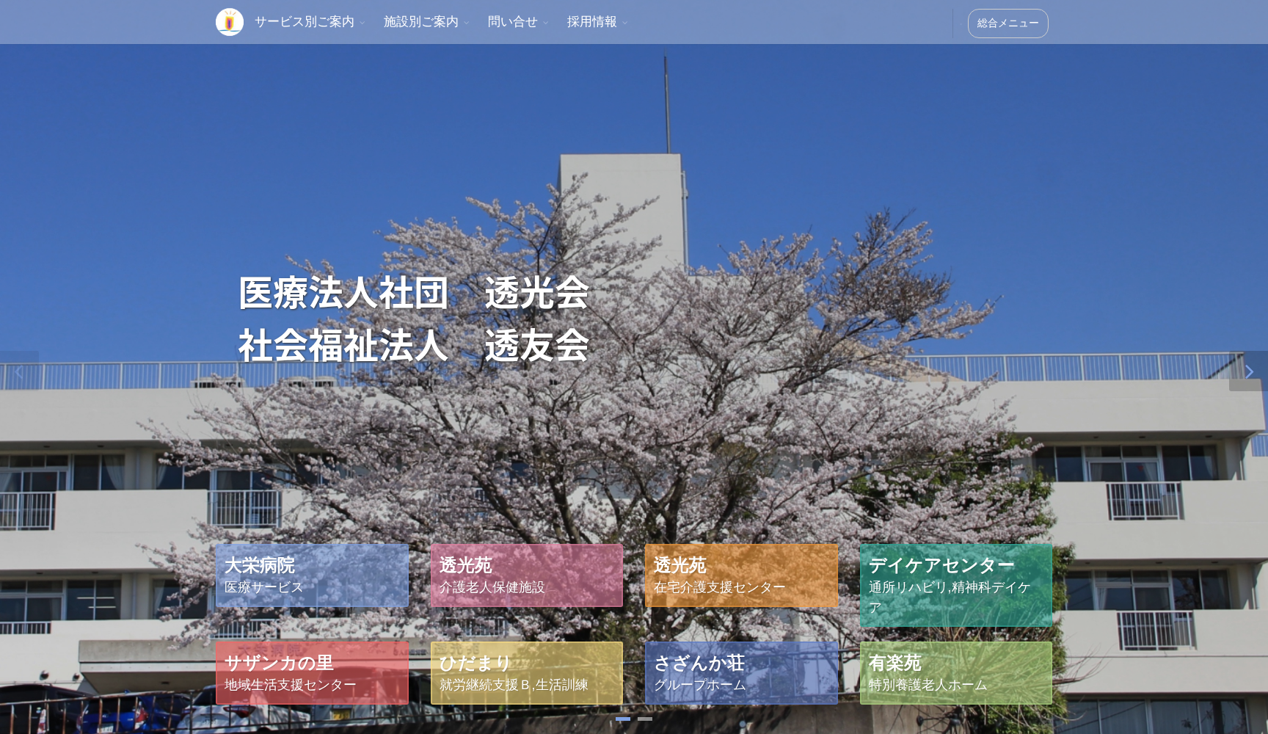This screenshot has height=734, width=1268.
Task: Go back a slide with the left arrow
Action: [x=18, y=373]
